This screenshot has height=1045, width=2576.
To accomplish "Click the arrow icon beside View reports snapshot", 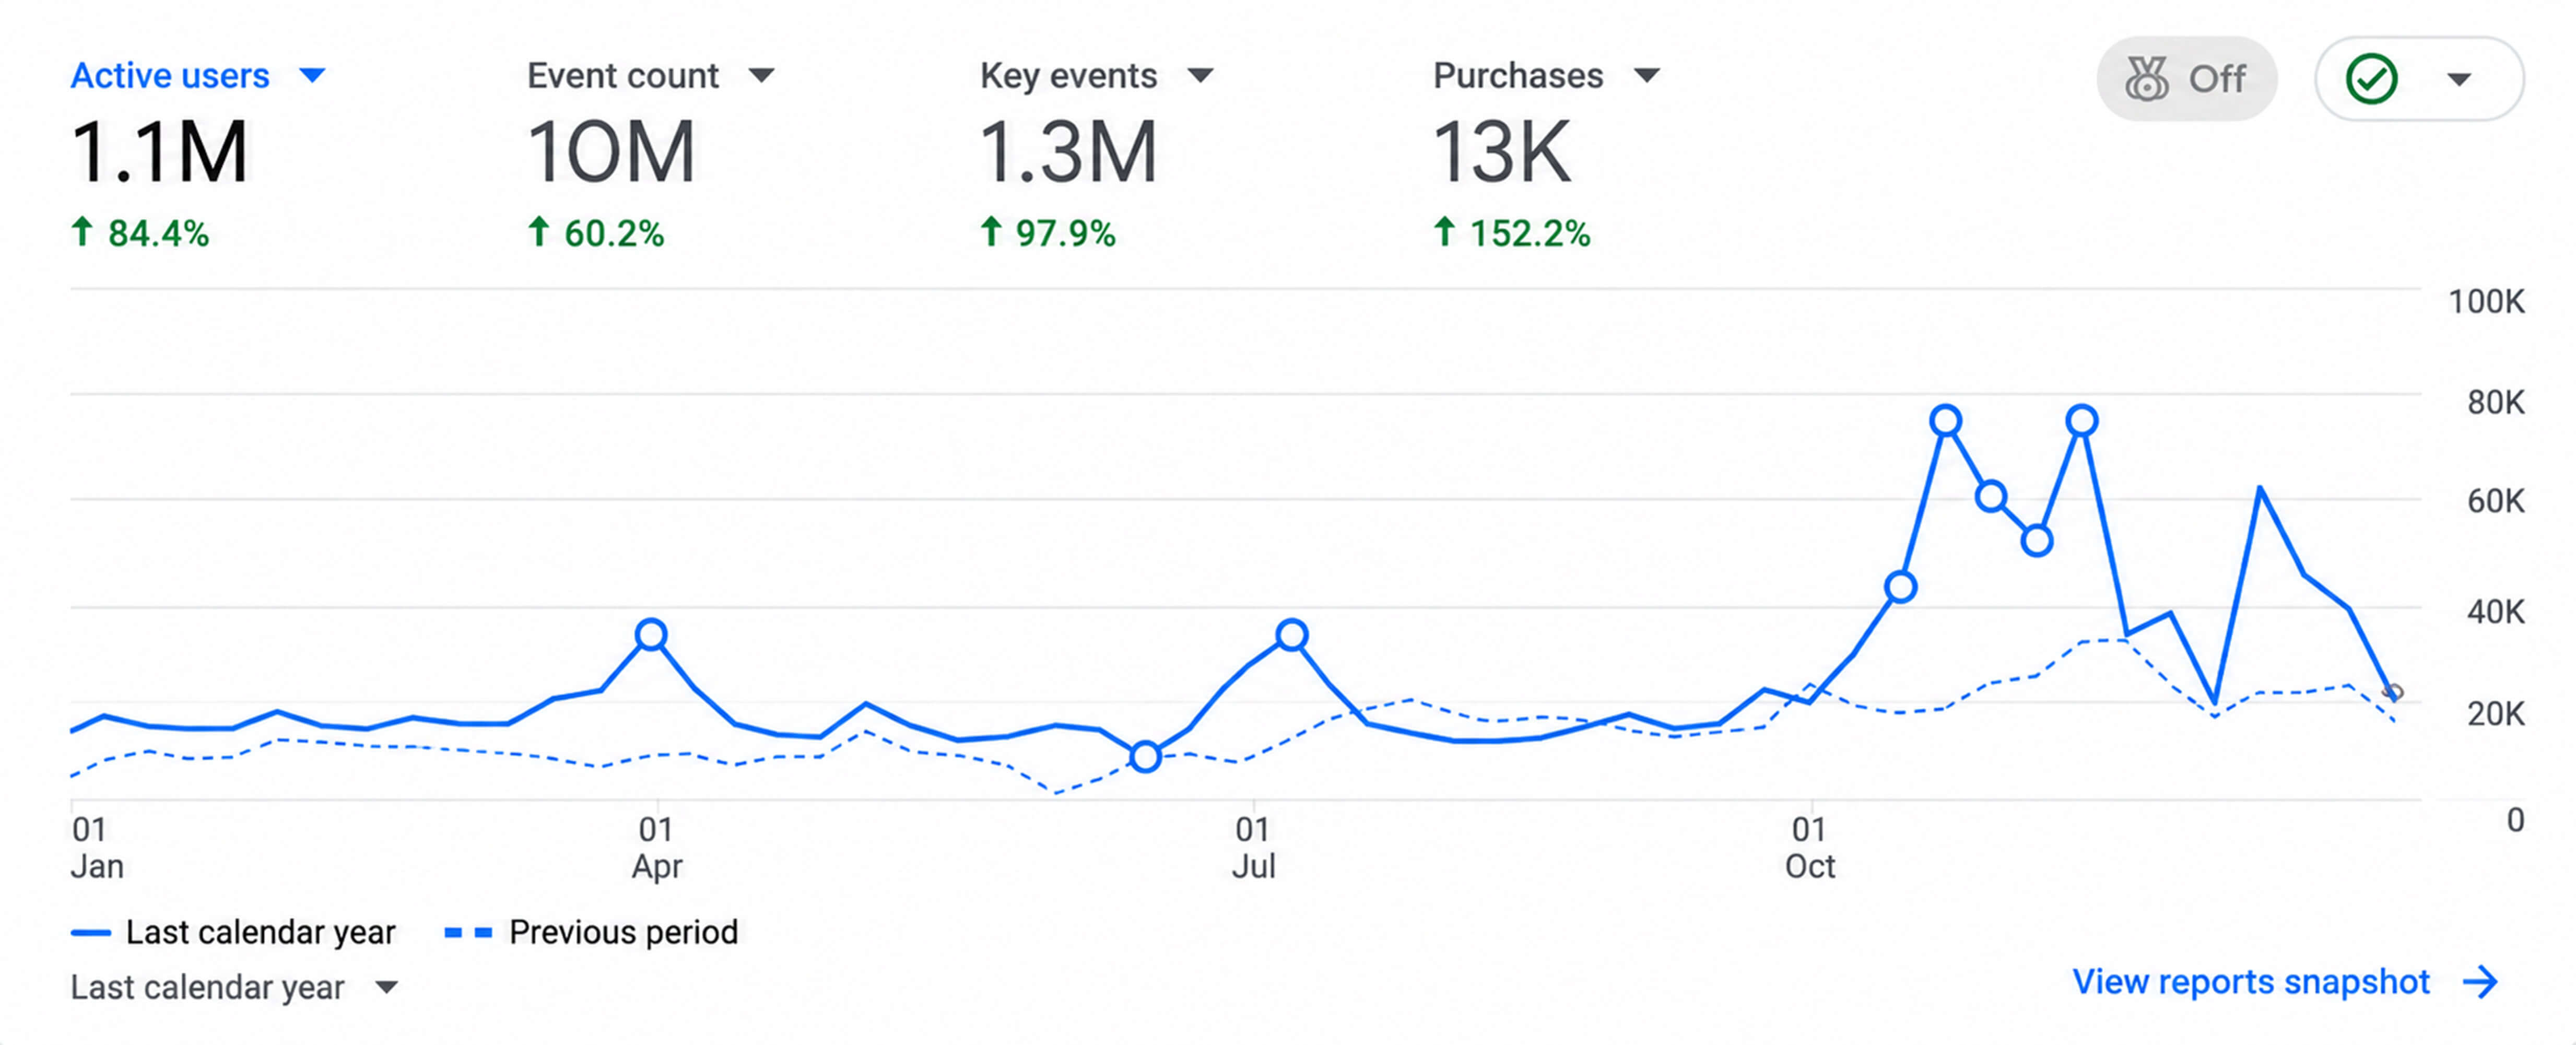I will click(x=2480, y=982).
